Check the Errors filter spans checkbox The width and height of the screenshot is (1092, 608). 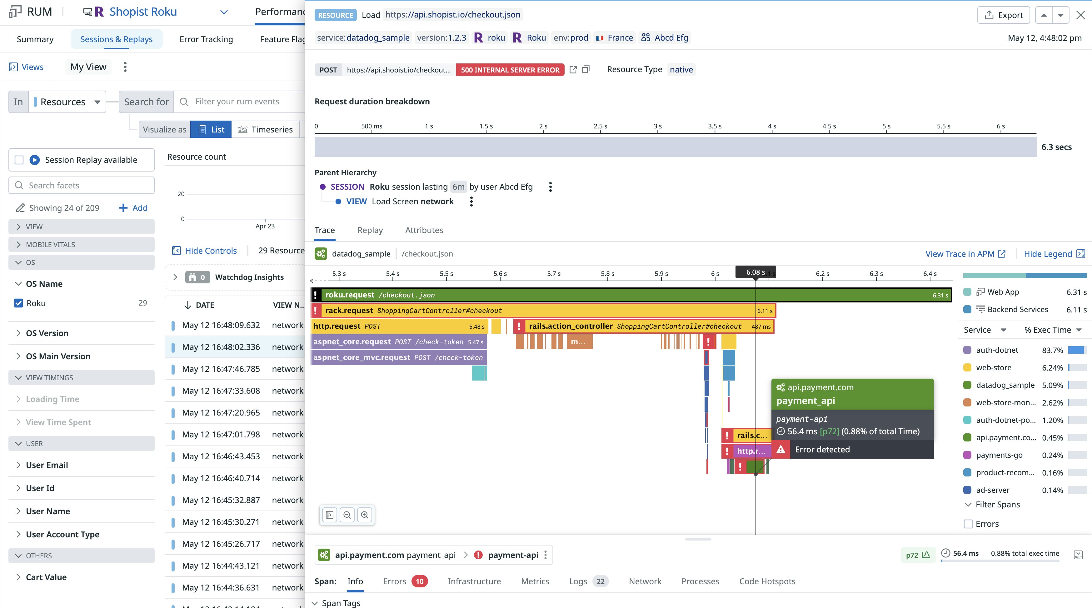click(x=968, y=524)
